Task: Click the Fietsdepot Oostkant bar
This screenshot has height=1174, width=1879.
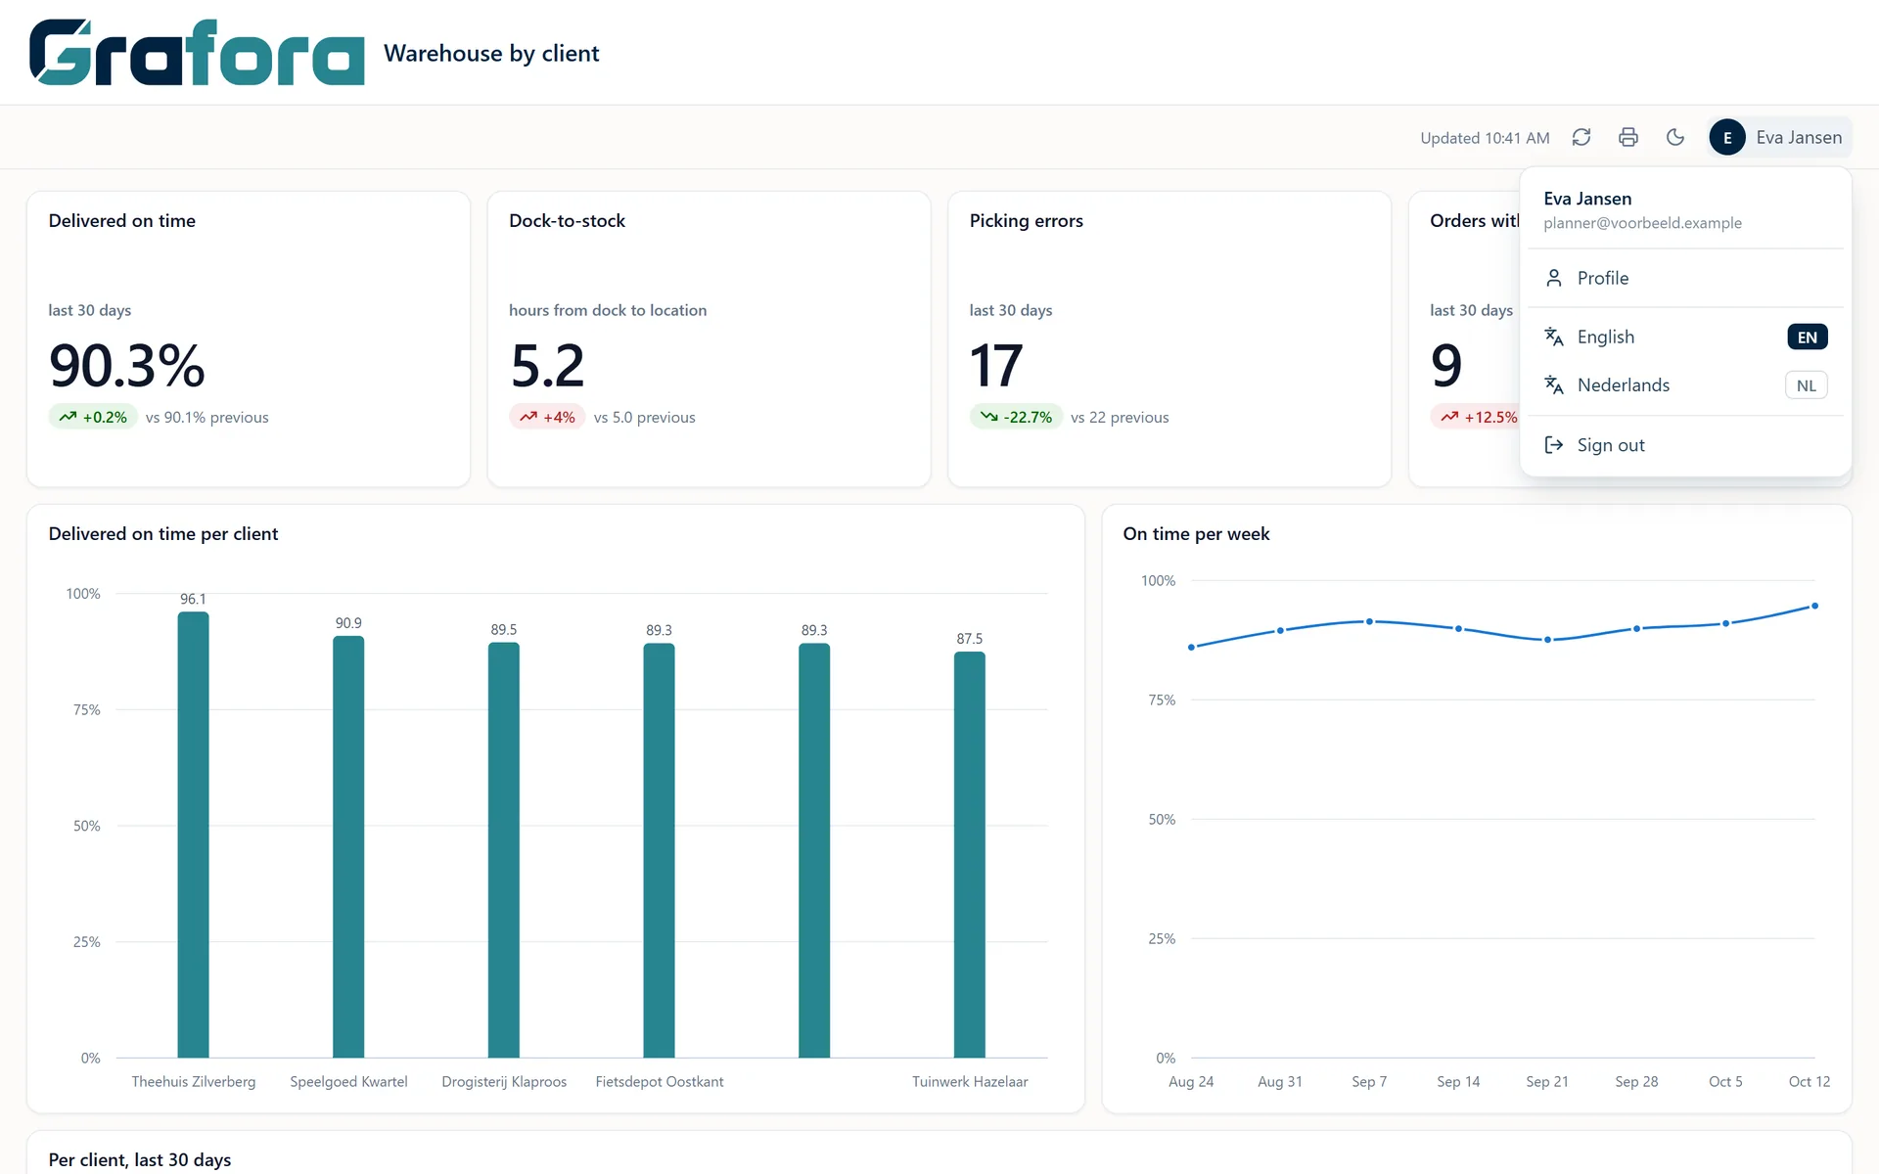Action: (x=659, y=850)
